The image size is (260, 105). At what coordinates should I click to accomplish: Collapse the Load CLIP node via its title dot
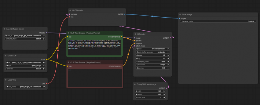(6, 56)
